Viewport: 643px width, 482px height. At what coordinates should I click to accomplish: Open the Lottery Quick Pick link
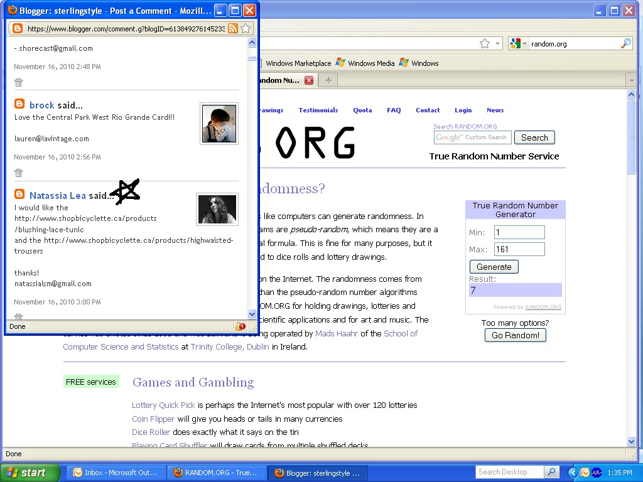coord(163,405)
